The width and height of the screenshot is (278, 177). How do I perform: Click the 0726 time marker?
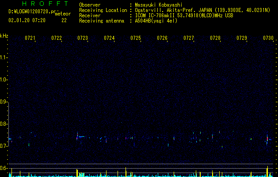click(162, 38)
